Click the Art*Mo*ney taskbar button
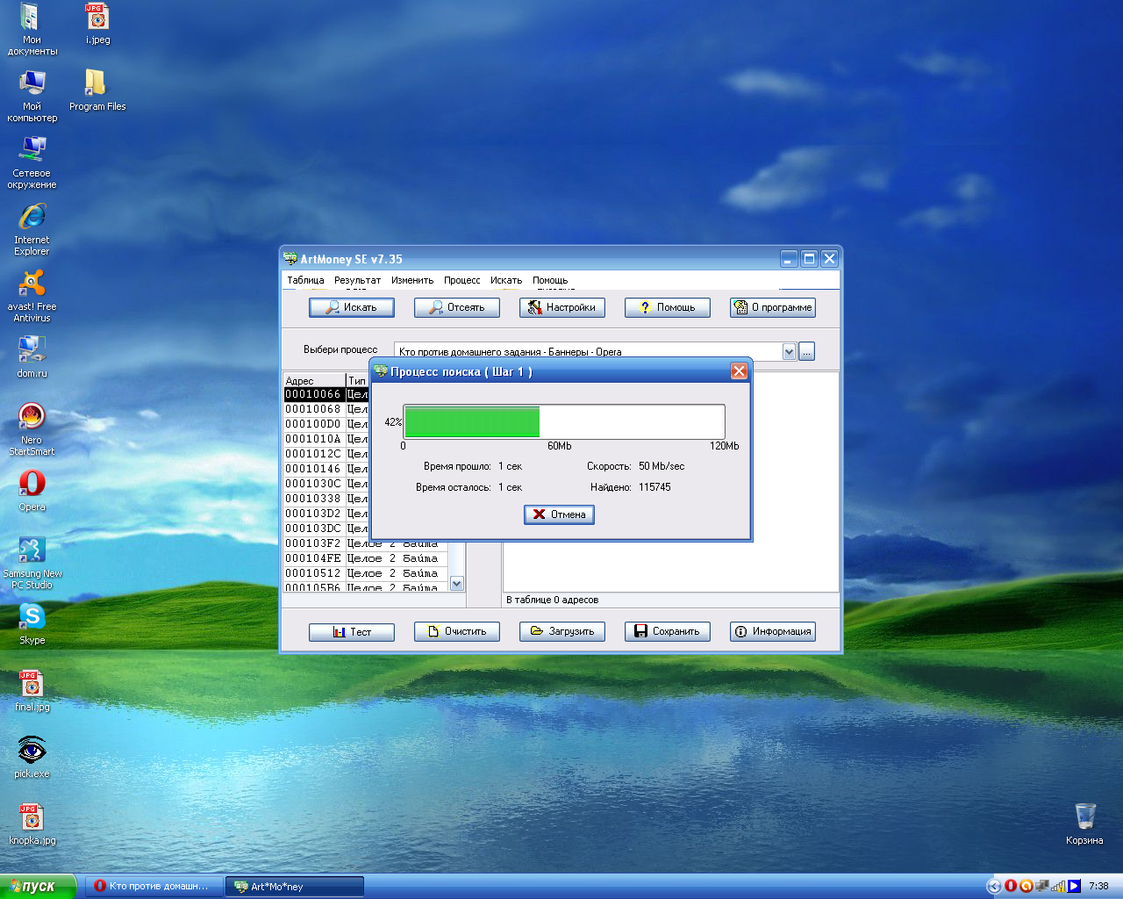Viewport: 1123px width, 899px height. pyautogui.click(x=295, y=887)
